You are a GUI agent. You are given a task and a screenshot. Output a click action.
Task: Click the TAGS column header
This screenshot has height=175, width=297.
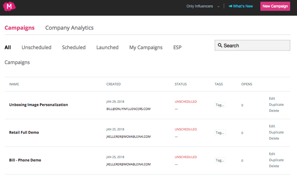[219, 84]
